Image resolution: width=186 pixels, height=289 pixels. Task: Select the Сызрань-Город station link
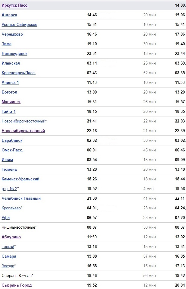17,285
